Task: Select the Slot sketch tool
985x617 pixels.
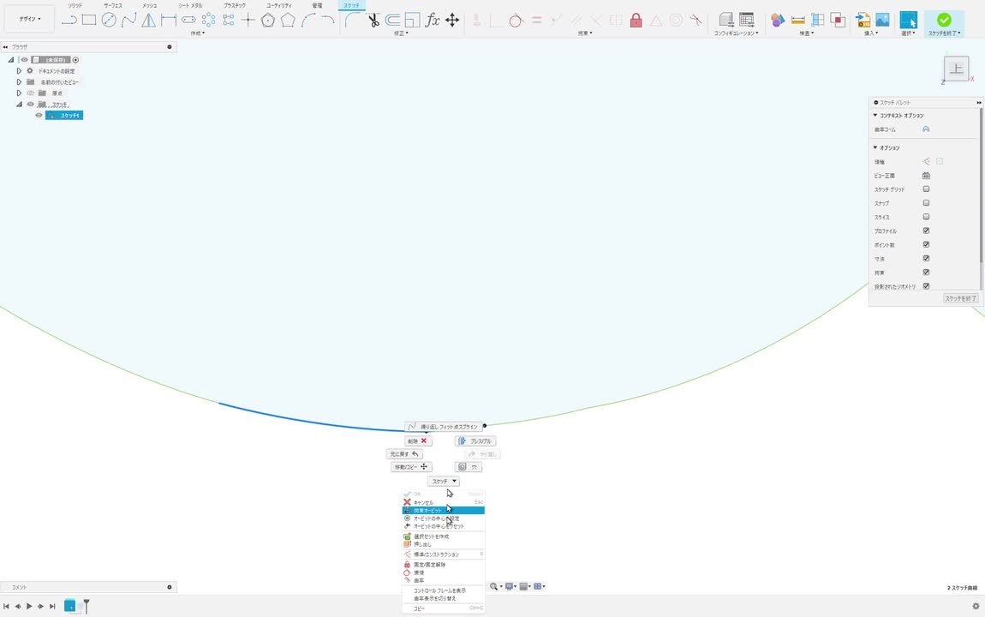Action: pos(188,20)
